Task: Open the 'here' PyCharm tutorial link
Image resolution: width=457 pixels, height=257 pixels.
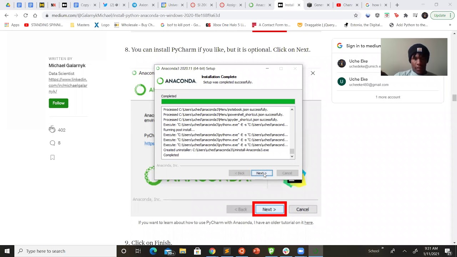Action: coord(308,222)
